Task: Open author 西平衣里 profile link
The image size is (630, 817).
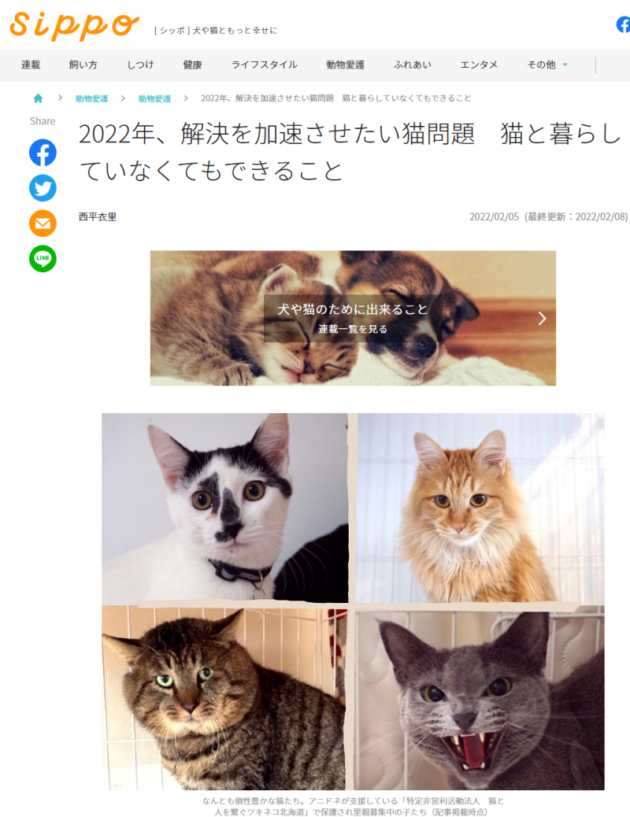Action: [x=98, y=216]
